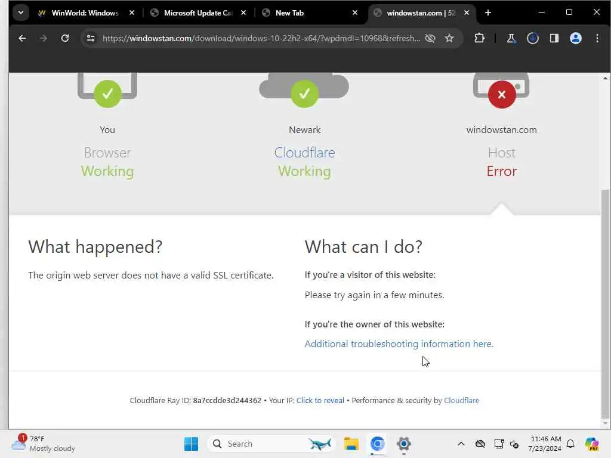This screenshot has width=611, height=458.
Task: View site information icon in address bar
Action: [x=91, y=38]
